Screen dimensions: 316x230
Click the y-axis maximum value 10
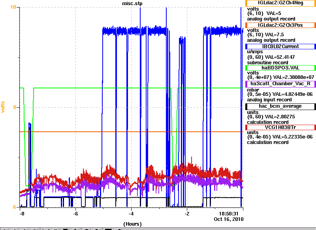point(13,7)
